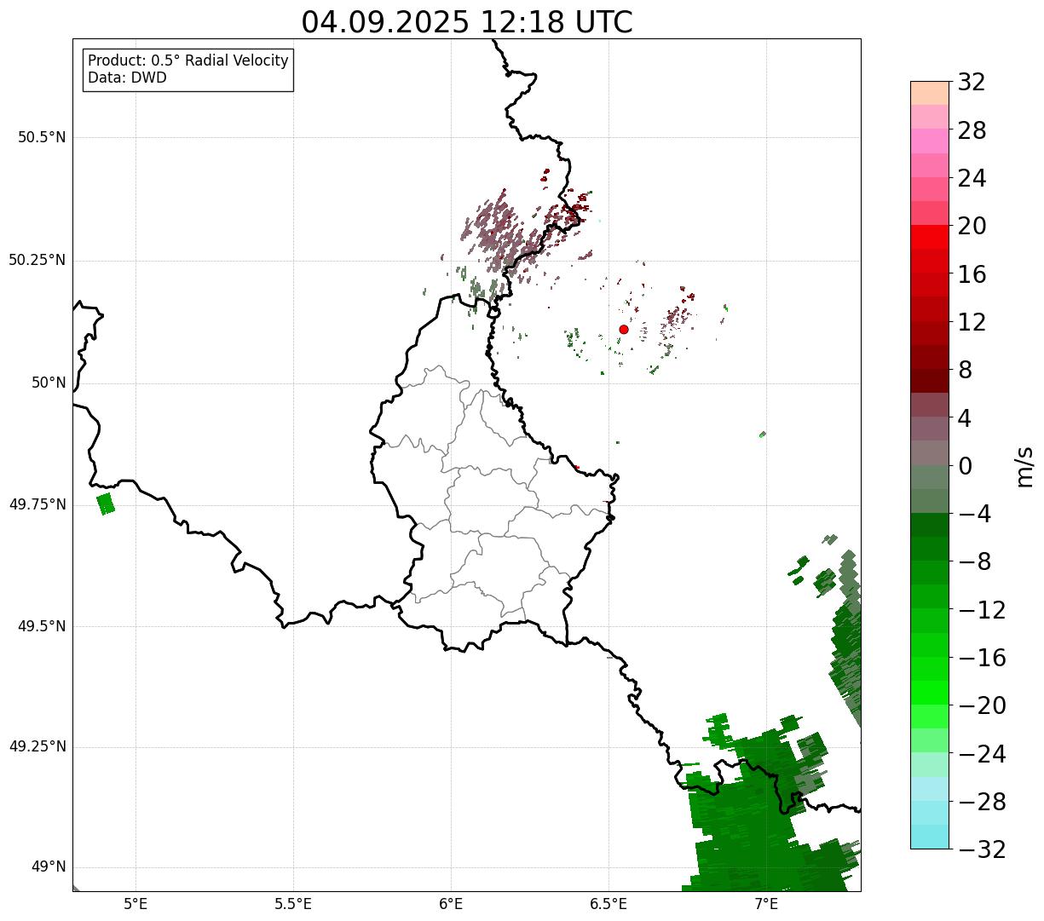The width and height of the screenshot is (1044, 921).
Task: Click the colorbar label −28
Action: (982, 802)
